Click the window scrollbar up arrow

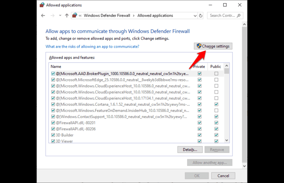click(x=244, y=24)
